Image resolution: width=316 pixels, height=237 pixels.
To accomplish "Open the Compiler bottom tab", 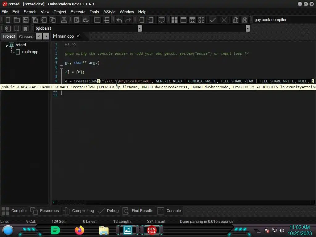I will [x=14, y=211].
